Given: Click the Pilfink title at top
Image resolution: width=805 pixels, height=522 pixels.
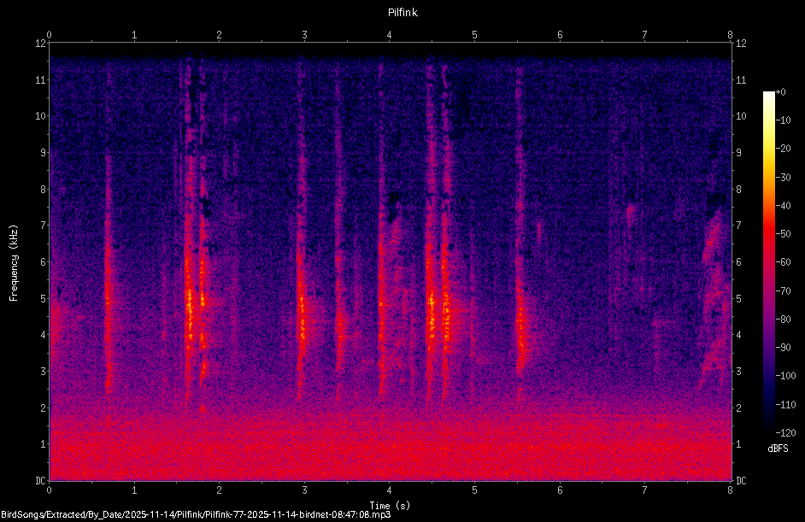Looking at the screenshot, I should tap(402, 13).
